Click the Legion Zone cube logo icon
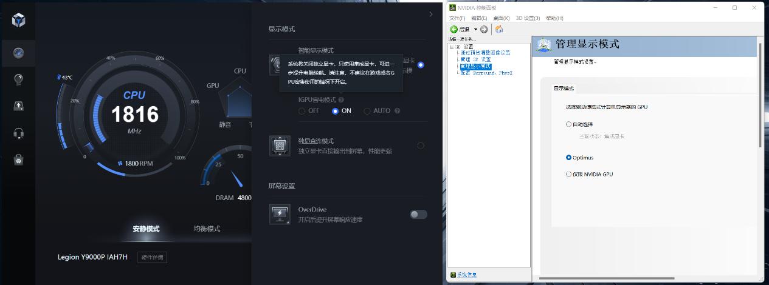The width and height of the screenshot is (769, 285). 18,19
